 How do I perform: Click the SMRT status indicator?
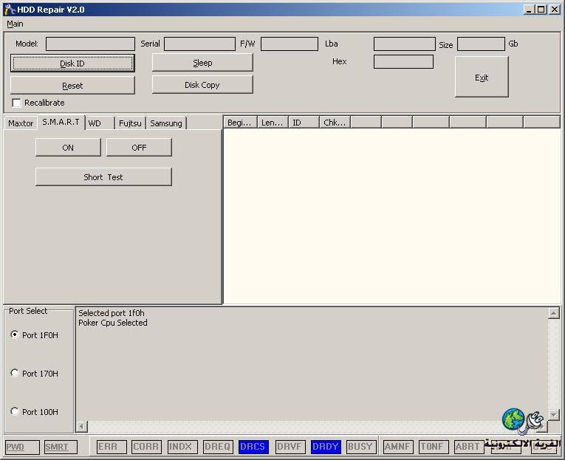pyautogui.click(x=61, y=447)
